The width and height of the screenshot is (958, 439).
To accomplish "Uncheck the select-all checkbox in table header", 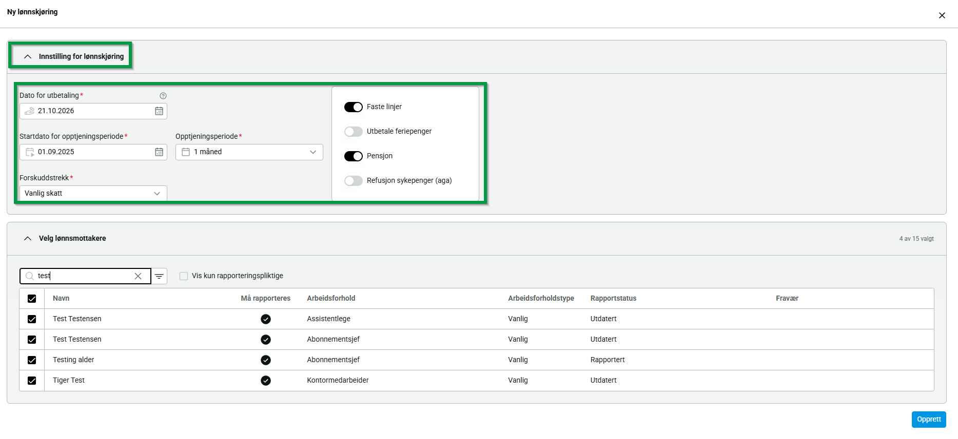I will point(32,299).
